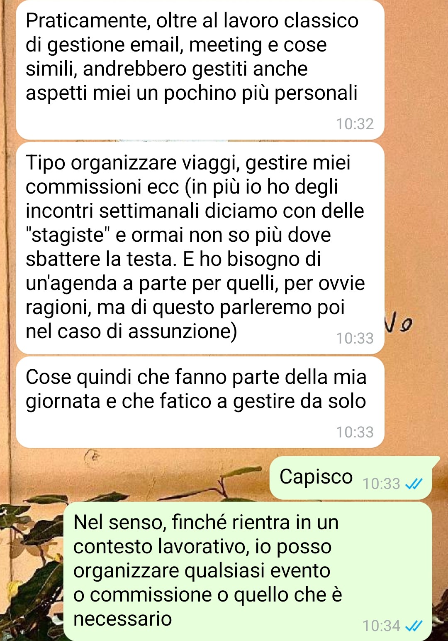Select the message starting with Tipo organizzare viaggi
This screenshot has height=641, width=448.
(200, 248)
